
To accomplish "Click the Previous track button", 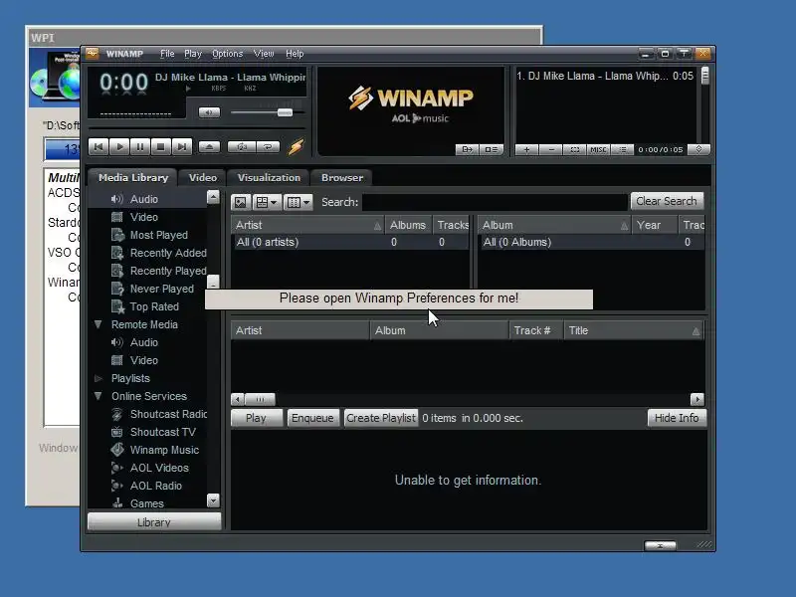I will tap(99, 146).
